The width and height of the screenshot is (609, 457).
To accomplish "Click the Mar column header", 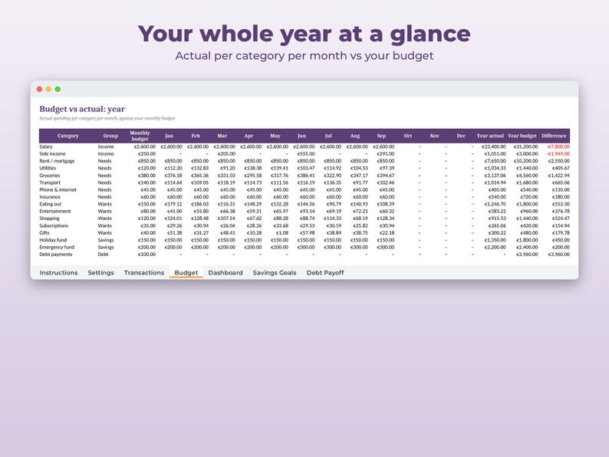I will (x=222, y=136).
